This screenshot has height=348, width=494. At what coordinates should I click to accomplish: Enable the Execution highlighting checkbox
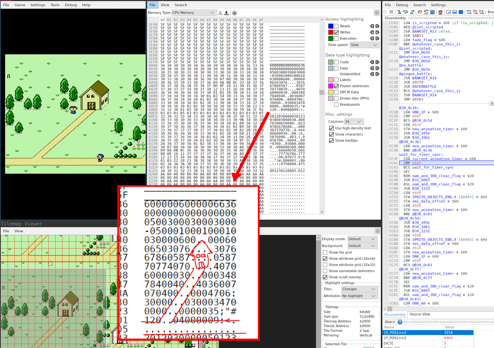[336, 38]
